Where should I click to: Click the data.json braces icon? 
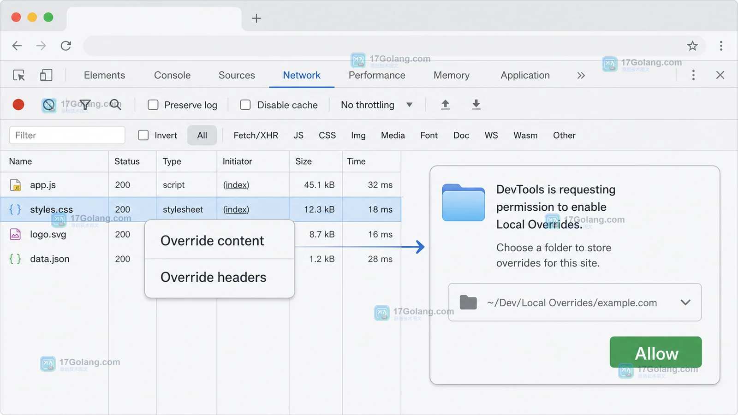click(x=15, y=259)
